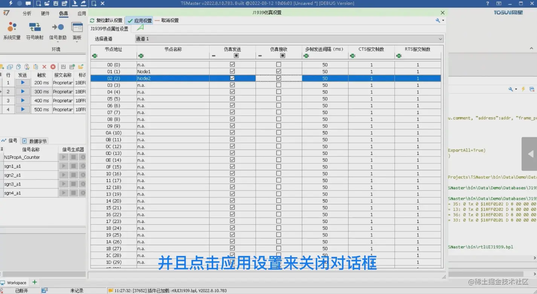Toggle 仿真接收 checkbox for node 10 (16)

[279, 173]
